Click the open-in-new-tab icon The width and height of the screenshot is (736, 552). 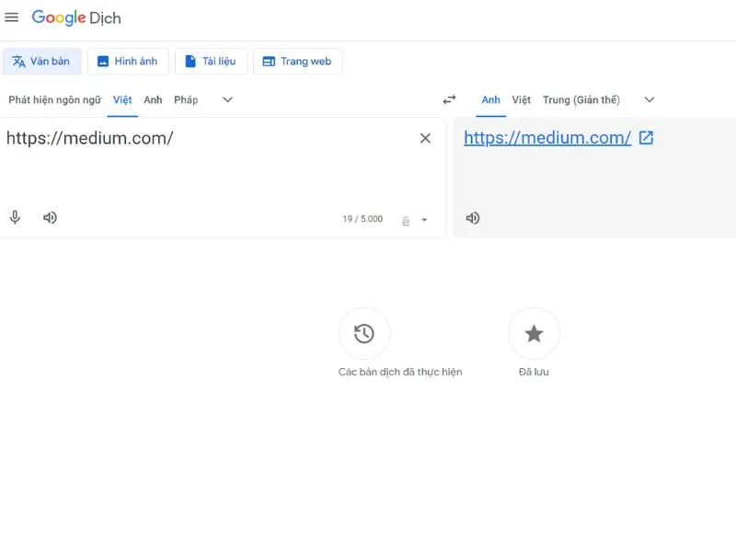[647, 137]
